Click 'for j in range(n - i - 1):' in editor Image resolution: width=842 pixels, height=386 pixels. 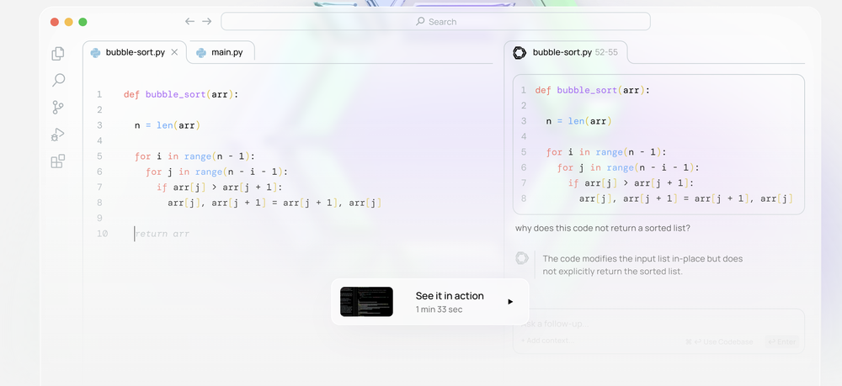[x=217, y=172]
